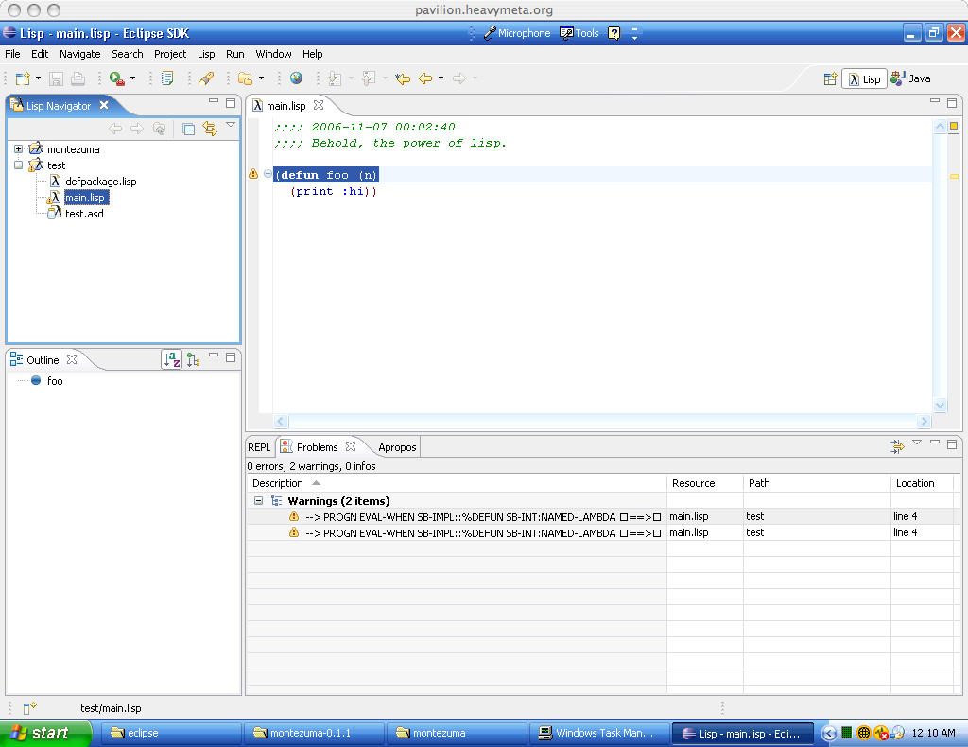Select the montezuma project in navigator
This screenshot has width=968, height=747.
74,149
